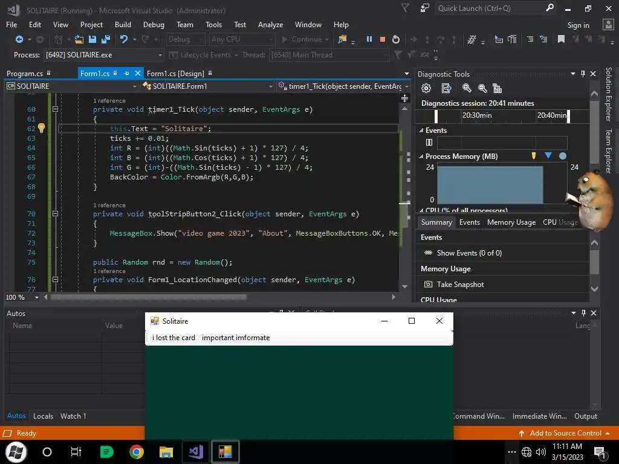Viewport: 619px width, 464px height.
Task: Open the Build menu
Action: pyautogui.click(x=123, y=24)
